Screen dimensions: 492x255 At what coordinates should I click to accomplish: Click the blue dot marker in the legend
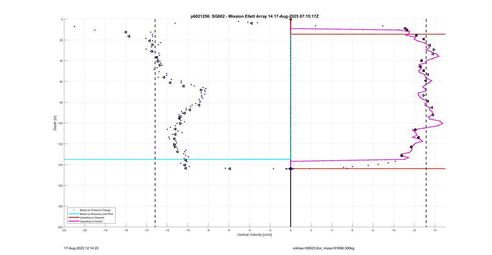[x=73, y=210]
